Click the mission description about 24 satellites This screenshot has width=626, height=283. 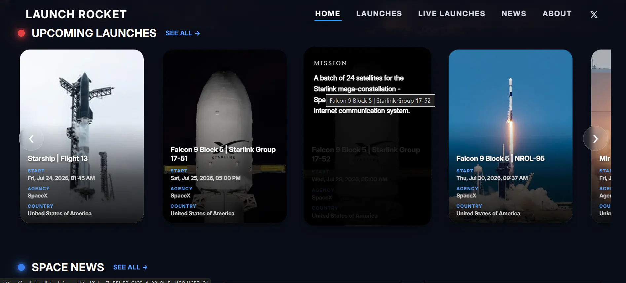(362, 94)
